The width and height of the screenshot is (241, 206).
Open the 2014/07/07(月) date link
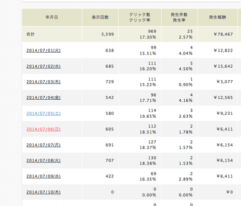(x=44, y=145)
